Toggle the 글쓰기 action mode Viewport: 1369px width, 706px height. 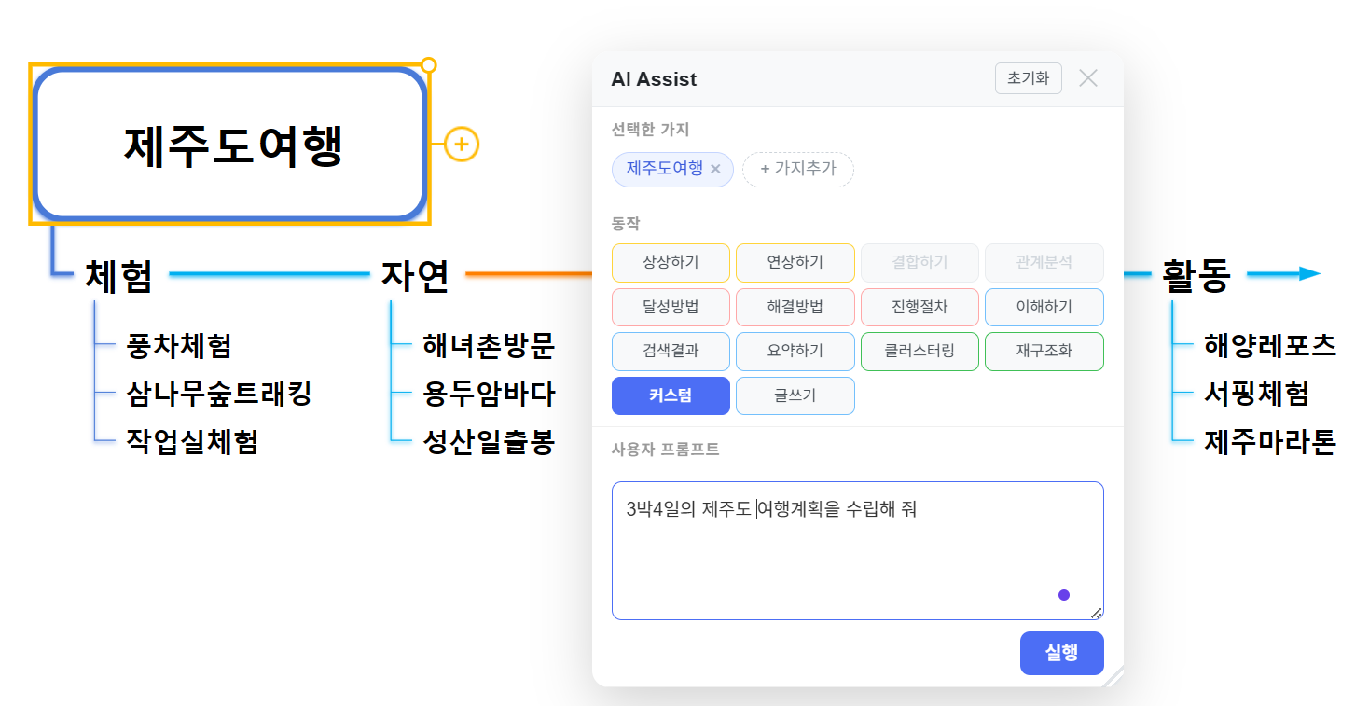(795, 395)
